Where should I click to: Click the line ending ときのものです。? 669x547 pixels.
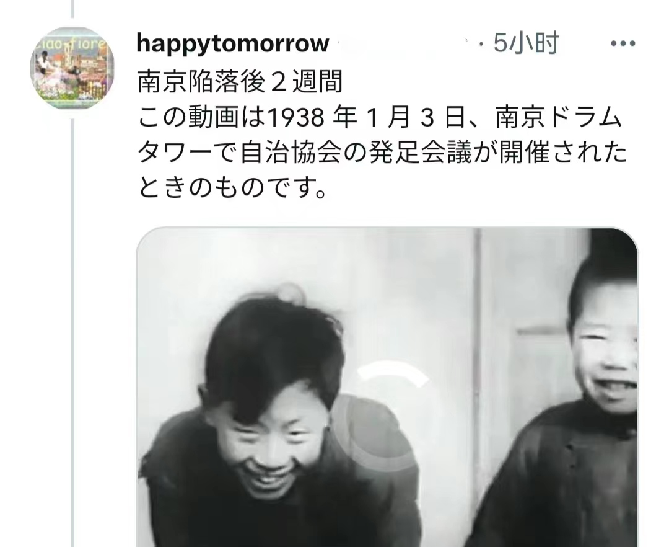(x=232, y=187)
